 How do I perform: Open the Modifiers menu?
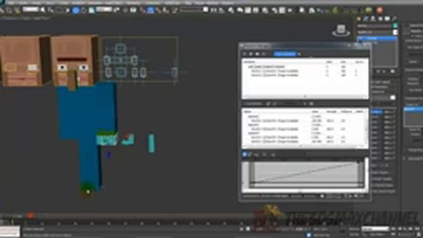tap(79, 3)
